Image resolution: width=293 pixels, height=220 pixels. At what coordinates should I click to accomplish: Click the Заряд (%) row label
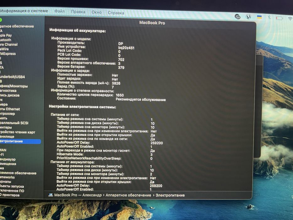click(66, 86)
